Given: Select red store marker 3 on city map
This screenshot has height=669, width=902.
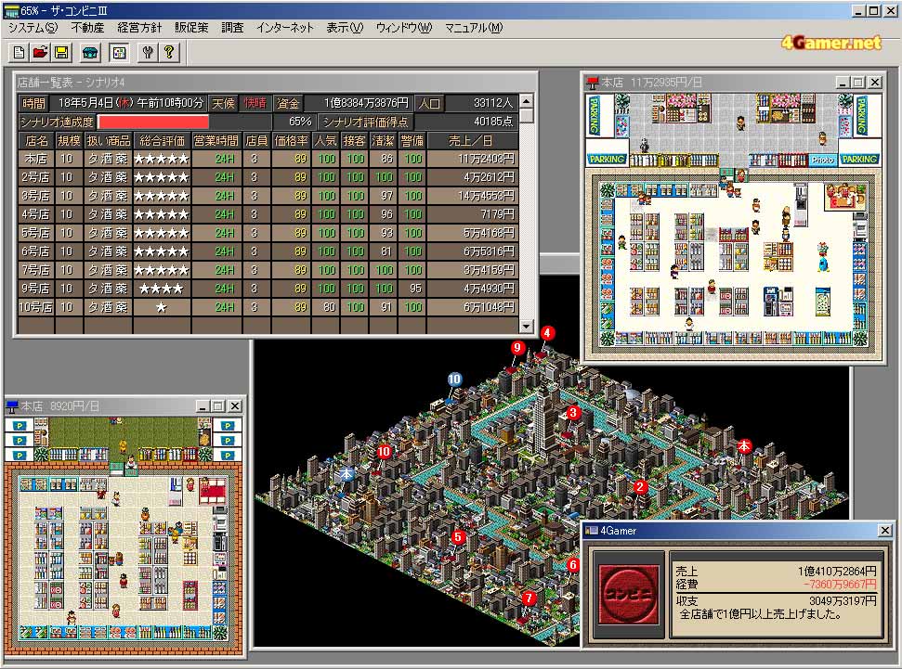Looking at the screenshot, I should [x=572, y=412].
